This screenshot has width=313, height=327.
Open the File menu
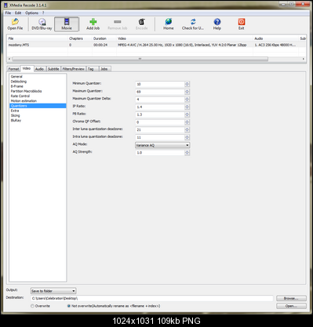coord(8,13)
